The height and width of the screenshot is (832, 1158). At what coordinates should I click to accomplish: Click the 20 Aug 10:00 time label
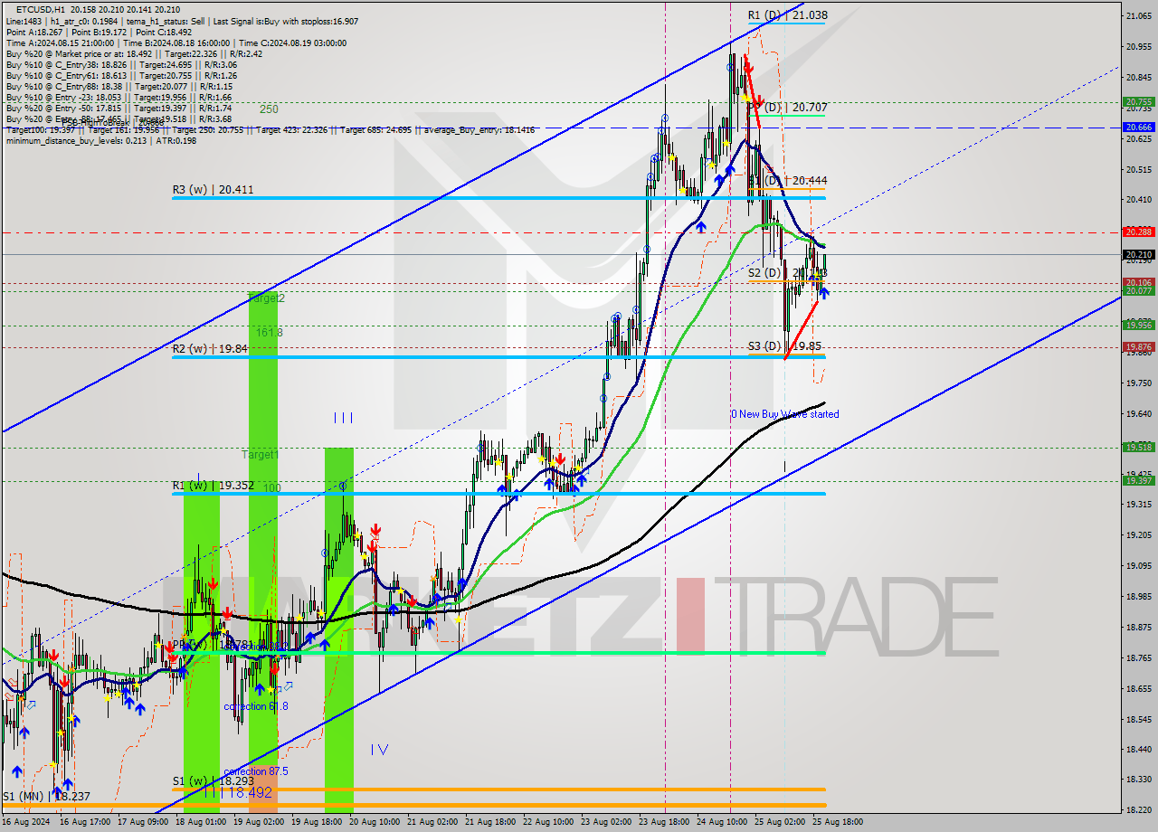(375, 823)
